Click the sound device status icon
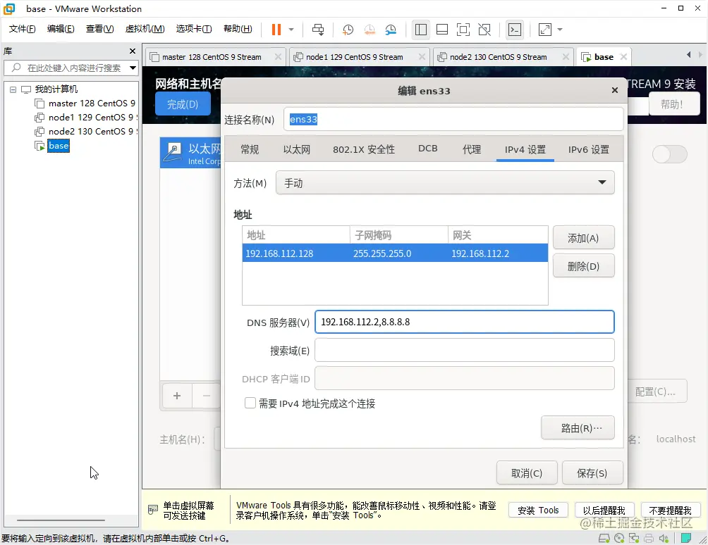Screen dimensions: 708x545 click(664, 538)
